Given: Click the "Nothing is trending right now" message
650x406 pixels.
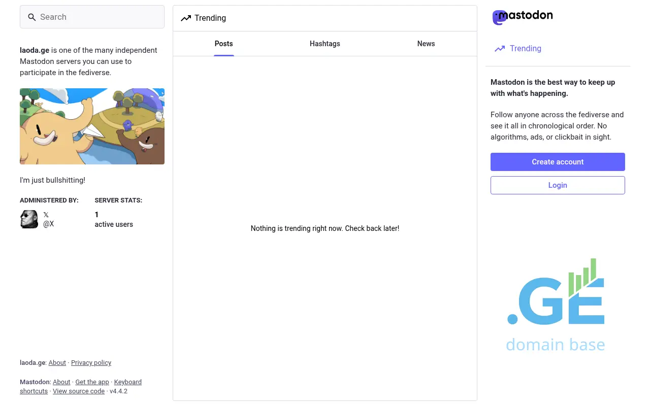Looking at the screenshot, I should (x=325, y=228).
